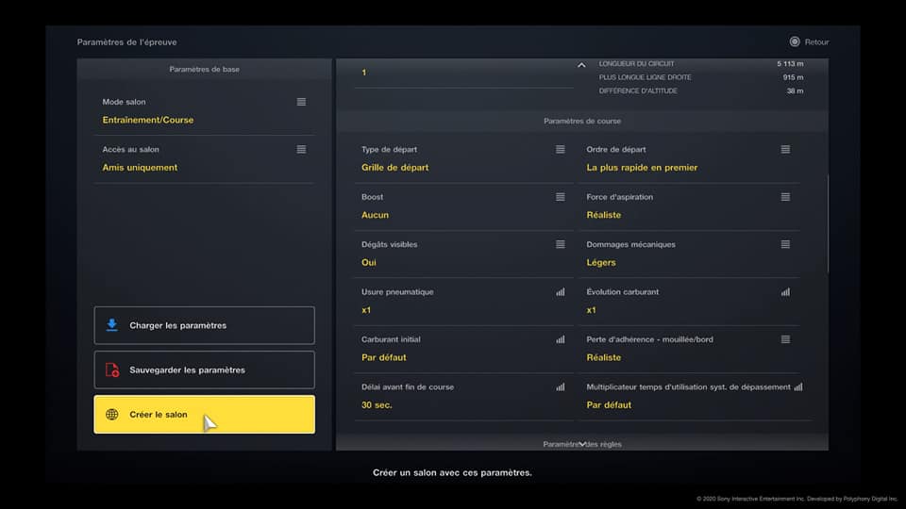Click the yellow Créer le salon button

click(205, 415)
